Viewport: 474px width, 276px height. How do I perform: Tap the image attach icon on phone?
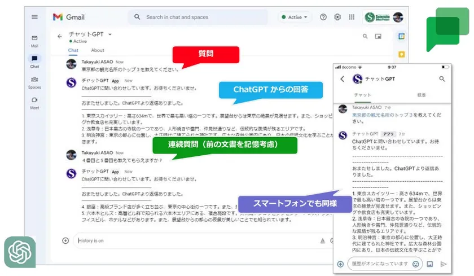pos(430,264)
